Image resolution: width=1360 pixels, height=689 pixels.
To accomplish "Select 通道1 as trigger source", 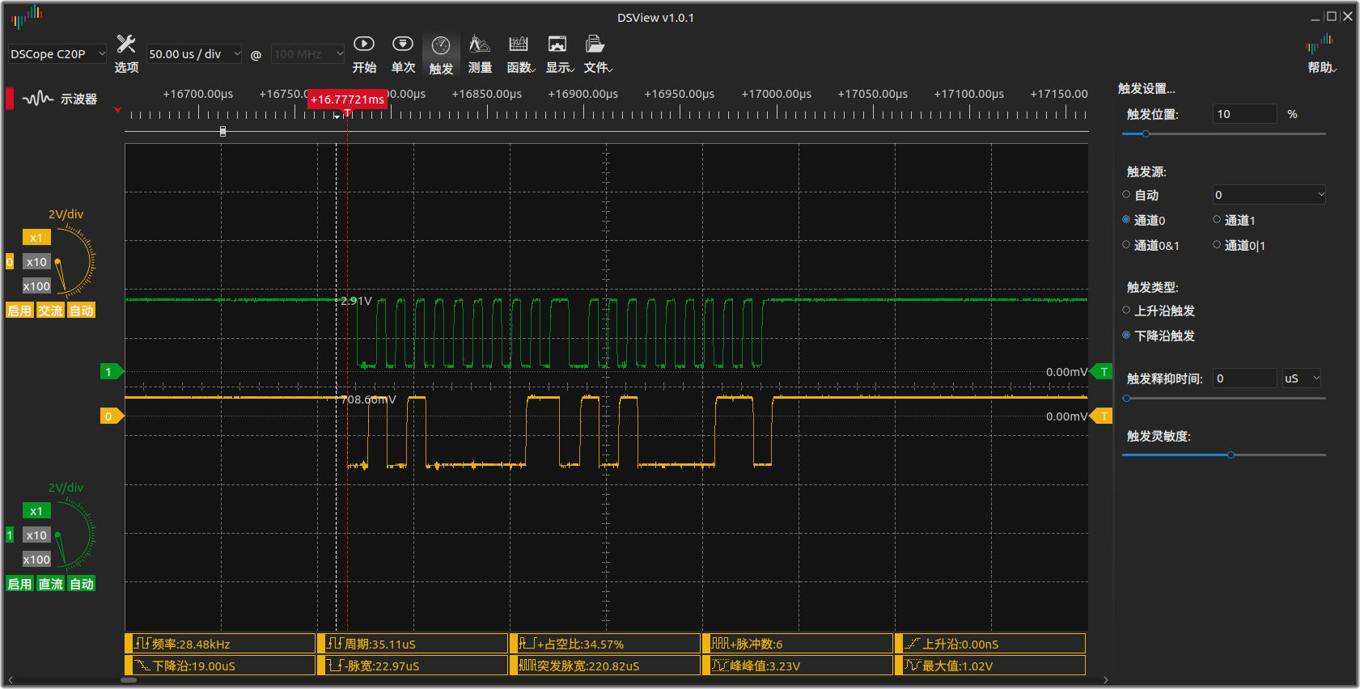I will [x=1235, y=220].
